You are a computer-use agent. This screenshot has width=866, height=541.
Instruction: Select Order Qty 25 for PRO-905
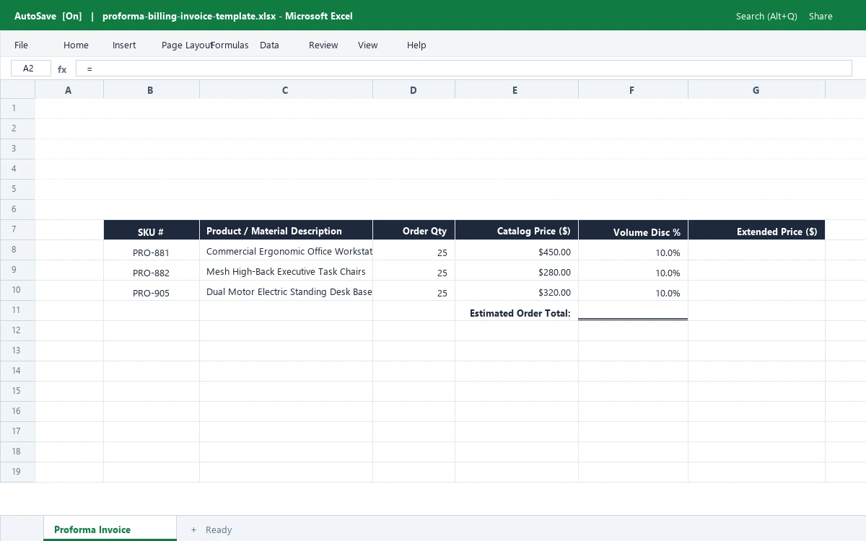pos(414,291)
